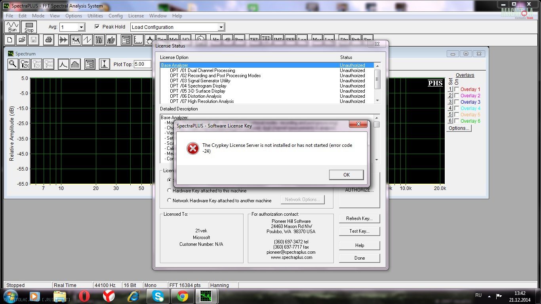Enable the Overlay 4 checkbox
This screenshot has height=304, width=541.
(457, 108)
